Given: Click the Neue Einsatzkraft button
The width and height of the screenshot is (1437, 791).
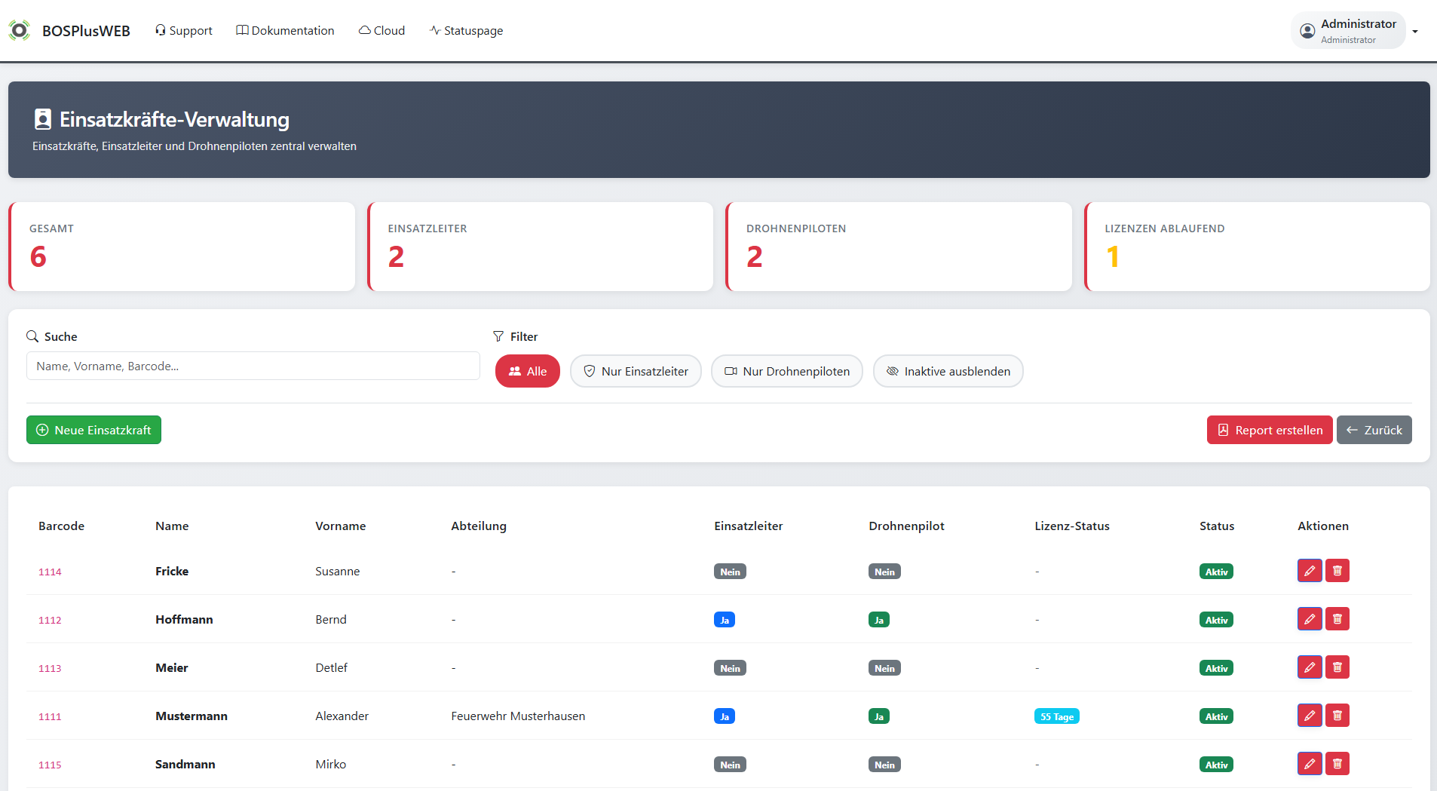Looking at the screenshot, I should [x=93, y=430].
